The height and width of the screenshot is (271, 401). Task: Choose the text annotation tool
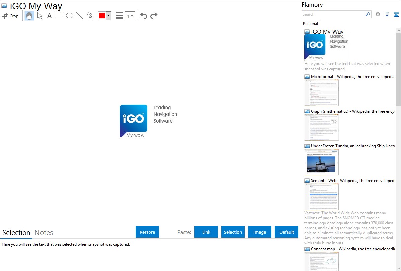point(49,16)
